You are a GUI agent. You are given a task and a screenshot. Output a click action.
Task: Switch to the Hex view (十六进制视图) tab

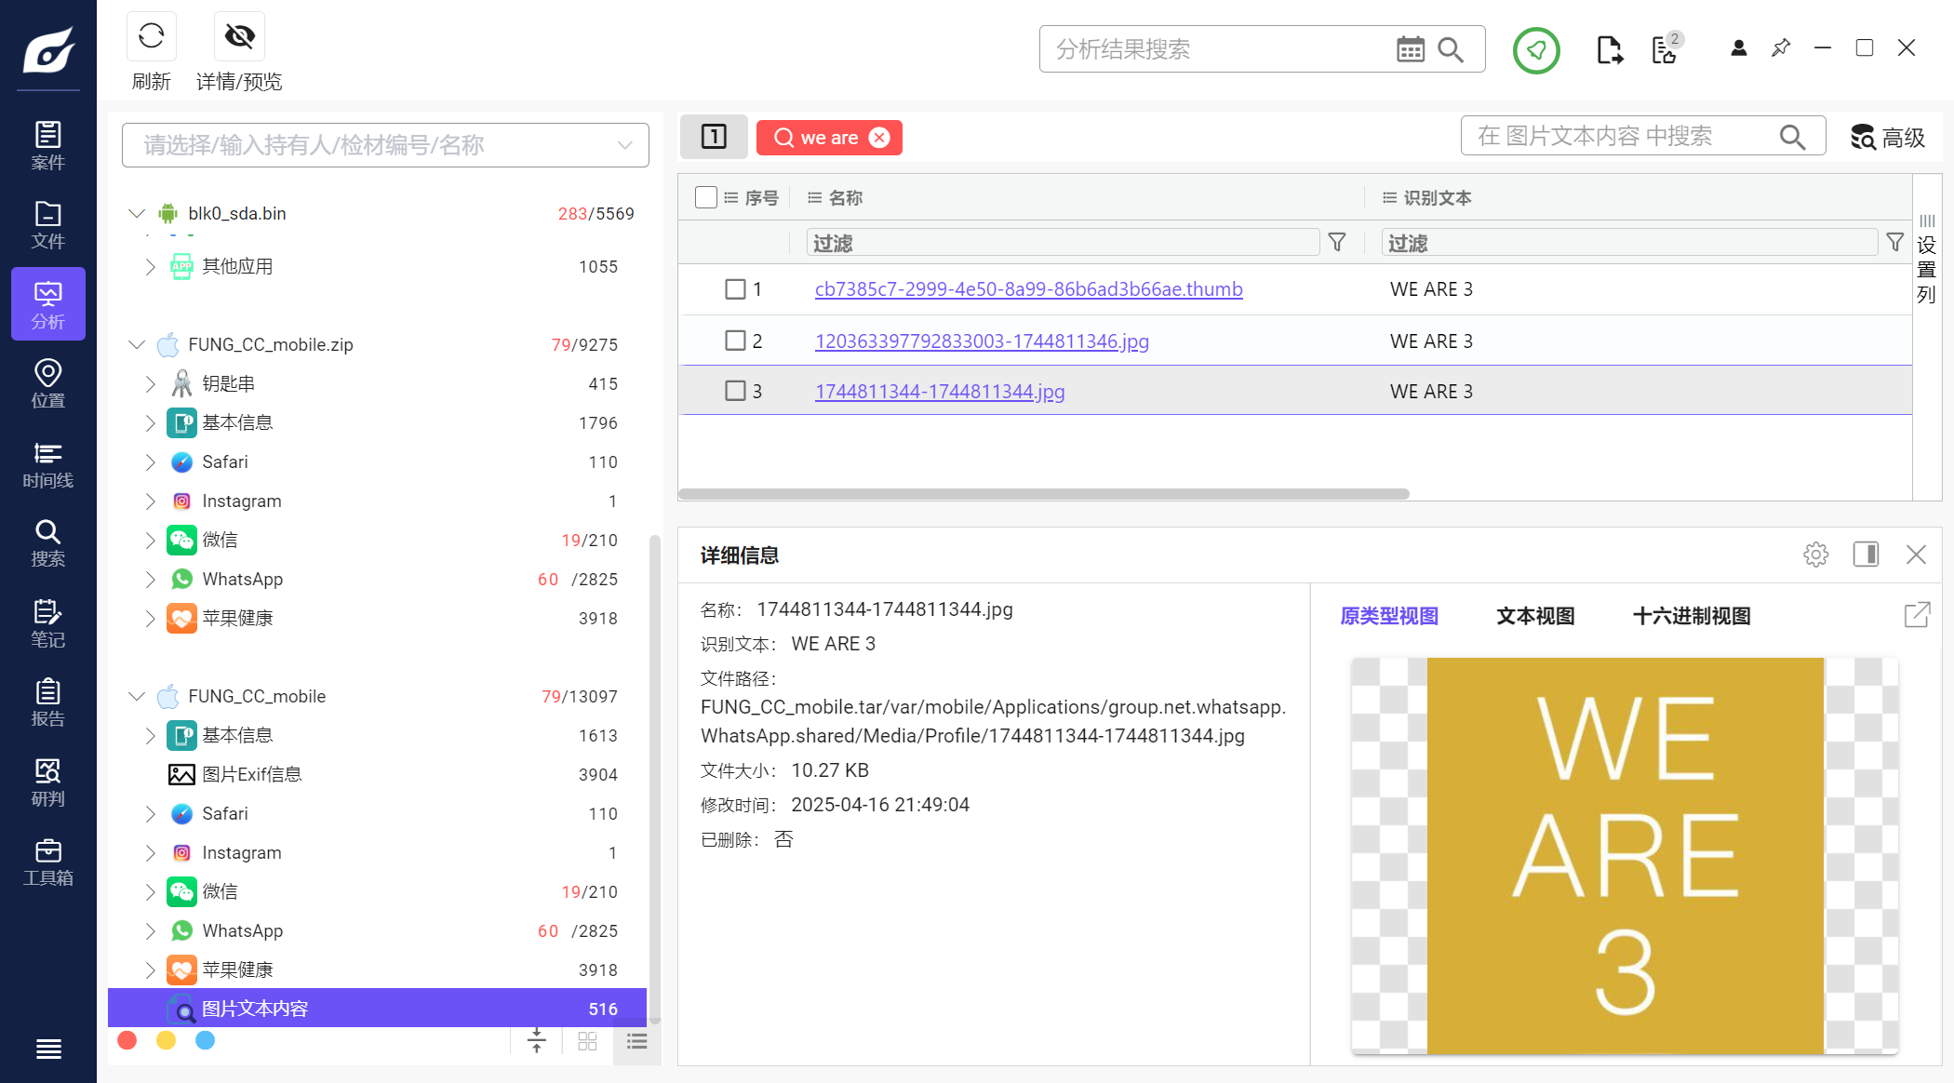1691,616
